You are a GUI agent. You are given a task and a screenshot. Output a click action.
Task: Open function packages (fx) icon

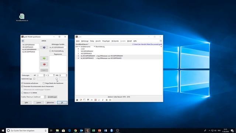[x=92, y=100]
